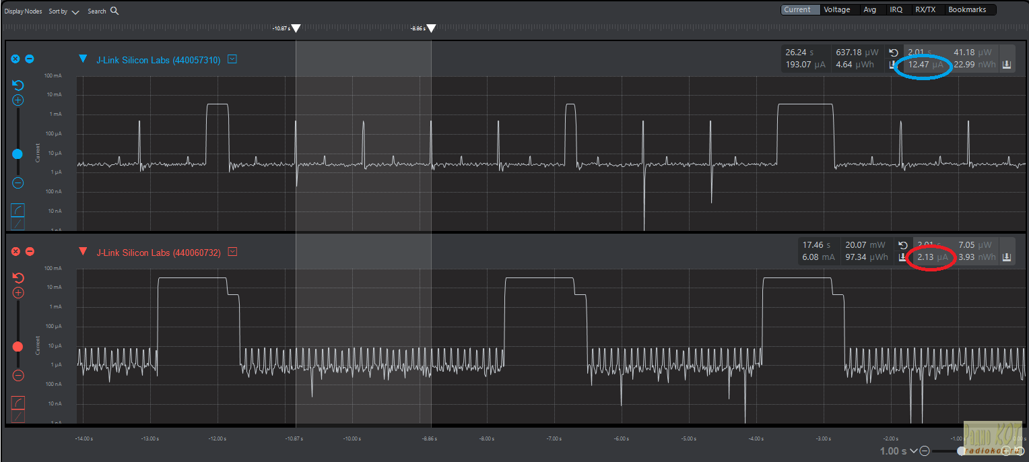Zoom out vertically on blue waveform
This screenshot has width=1029, height=462.
18,183
